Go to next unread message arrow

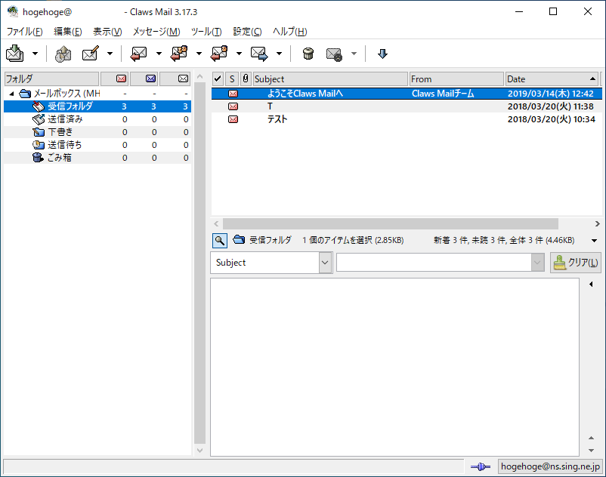(x=382, y=54)
